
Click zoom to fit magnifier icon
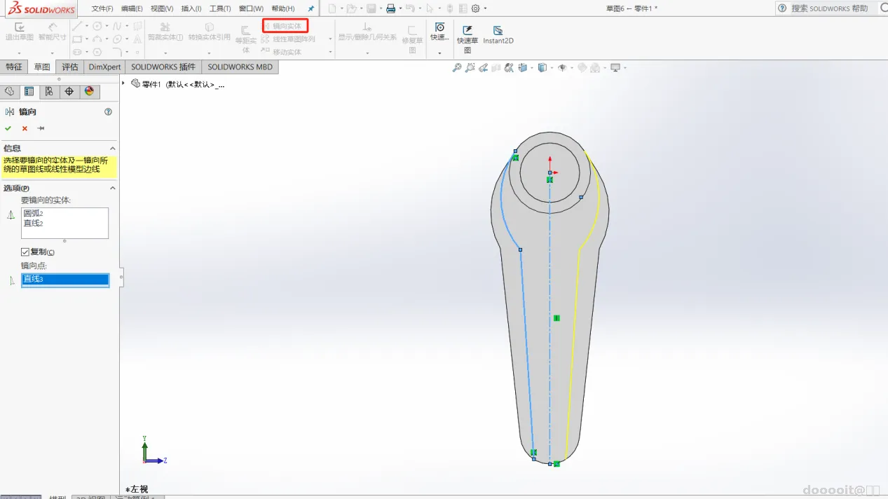pyautogui.click(x=456, y=68)
